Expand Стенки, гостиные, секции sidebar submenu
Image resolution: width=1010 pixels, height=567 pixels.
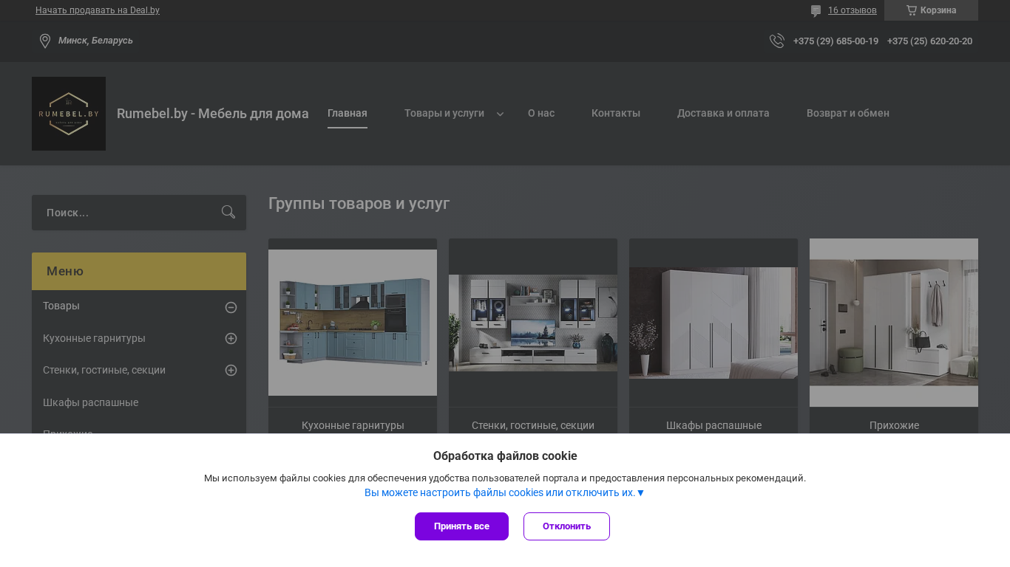click(x=231, y=370)
